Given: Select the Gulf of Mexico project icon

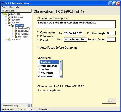Looking at the screenshot, I should point(9,17).
